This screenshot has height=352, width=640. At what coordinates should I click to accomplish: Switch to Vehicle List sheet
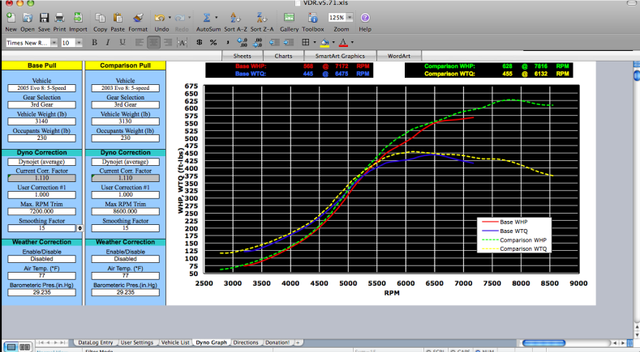pyautogui.click(x=175, y=342)
